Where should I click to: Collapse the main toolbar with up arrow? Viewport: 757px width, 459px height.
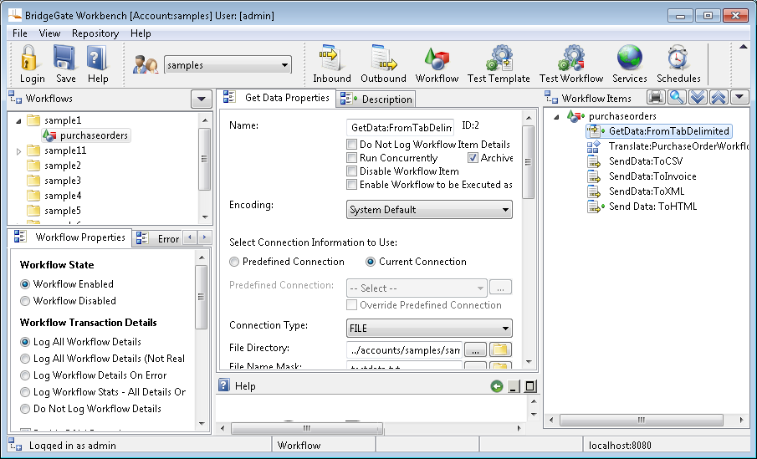coord(744,47)
